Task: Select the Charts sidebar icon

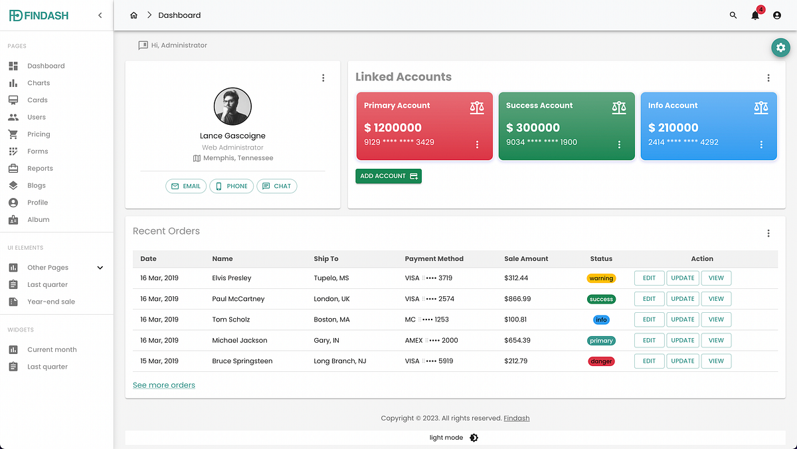Action: 14,82
